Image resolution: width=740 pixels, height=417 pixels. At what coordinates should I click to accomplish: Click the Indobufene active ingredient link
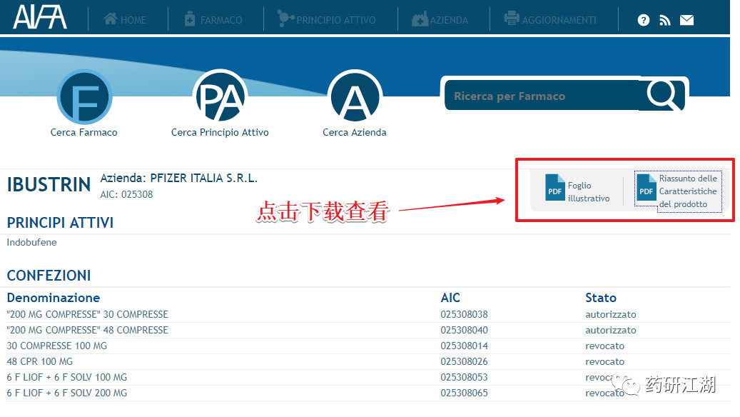click(31, 242)
